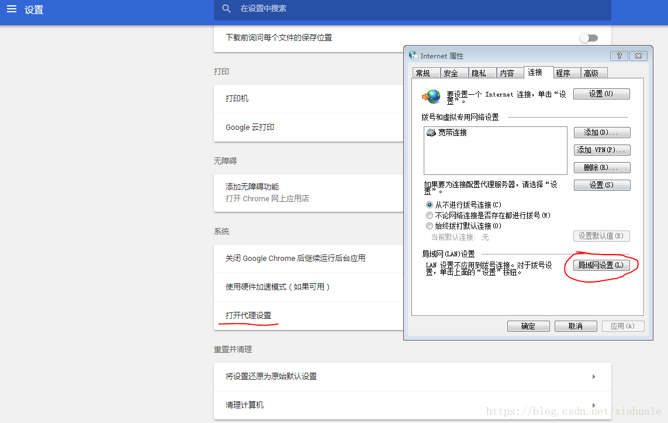Click the 宽带连接 modem icon

point(431,133)
